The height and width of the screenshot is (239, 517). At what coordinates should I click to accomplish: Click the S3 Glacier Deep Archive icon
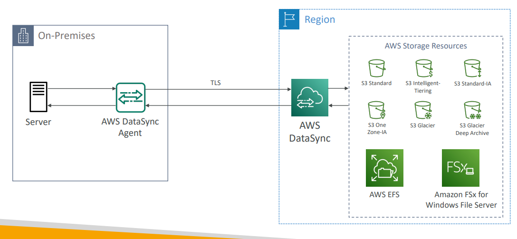(x=473, y=111)
